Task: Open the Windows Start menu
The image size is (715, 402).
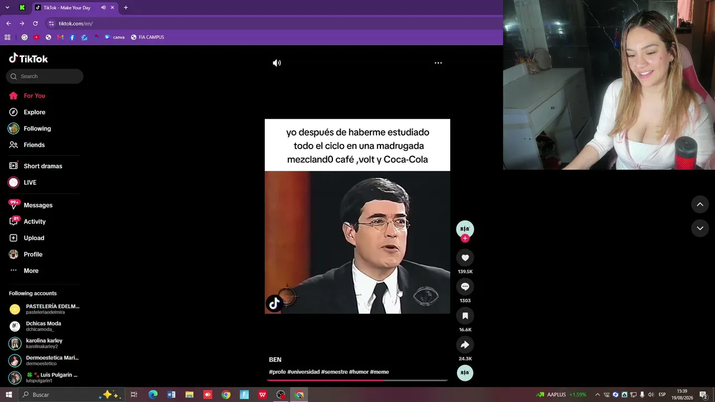Action: (x=9, y=395)
